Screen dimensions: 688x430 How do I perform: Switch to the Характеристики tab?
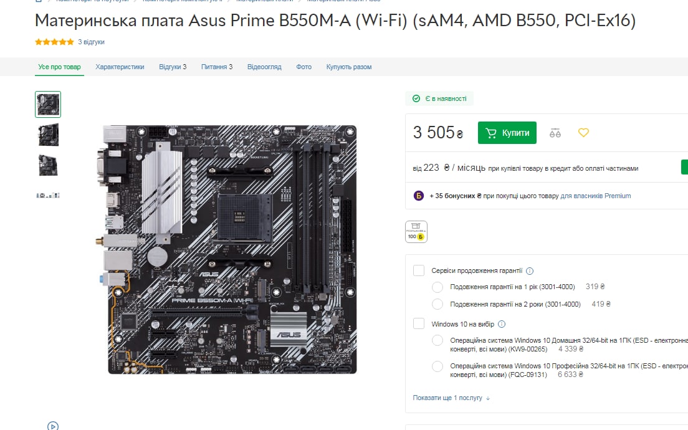pyautogui.click(x=120, y=67)
